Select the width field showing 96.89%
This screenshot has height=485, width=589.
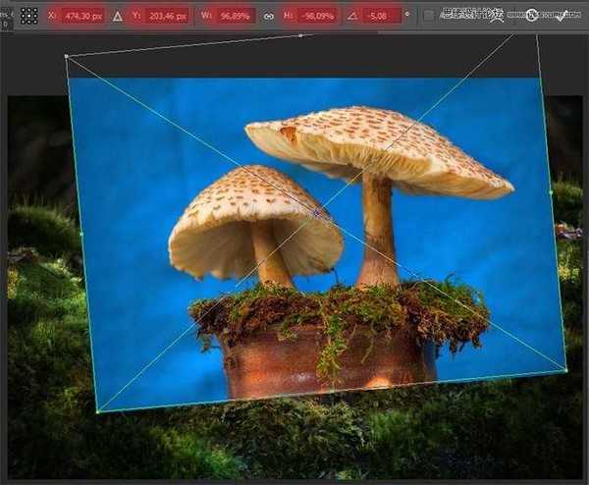(x=235, y=16)
